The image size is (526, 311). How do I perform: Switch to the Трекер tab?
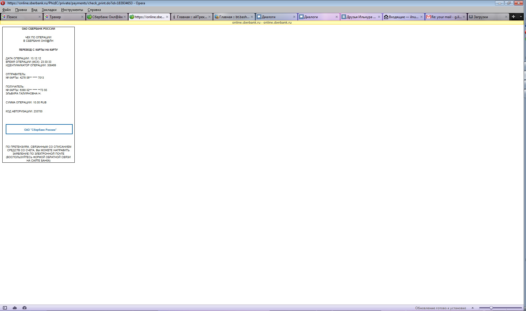tap(64, 17)
